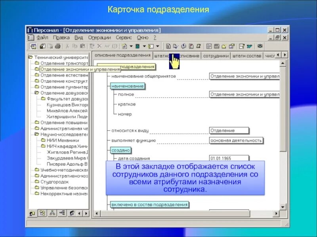Open dropdown arrow next to note-with-arrow icon

pos(158,46)
